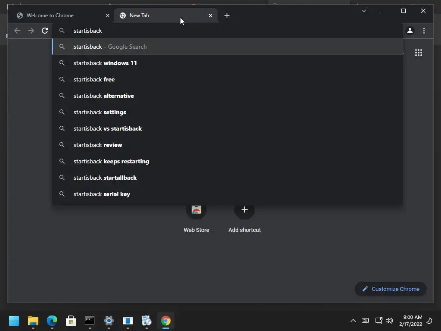Open the Chrome three-dot menu

(424, 31)
